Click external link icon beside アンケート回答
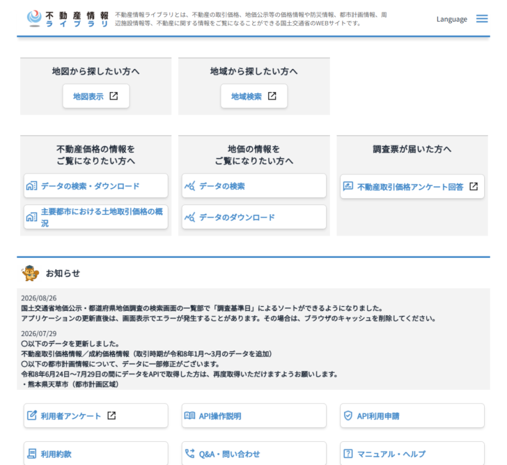 coord(474,186)
